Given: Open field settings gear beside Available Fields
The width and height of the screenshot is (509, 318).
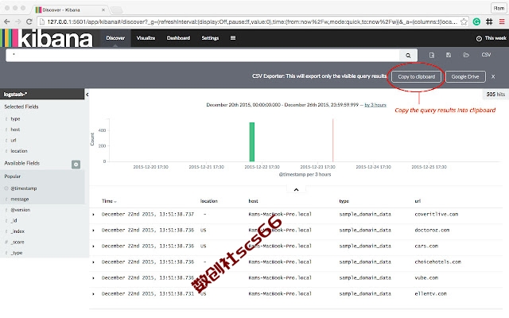Looking at the screenshot, I should (76, 165).
